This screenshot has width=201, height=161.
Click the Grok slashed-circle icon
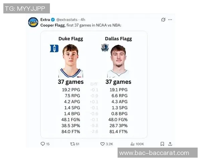[x=163, y=20]
